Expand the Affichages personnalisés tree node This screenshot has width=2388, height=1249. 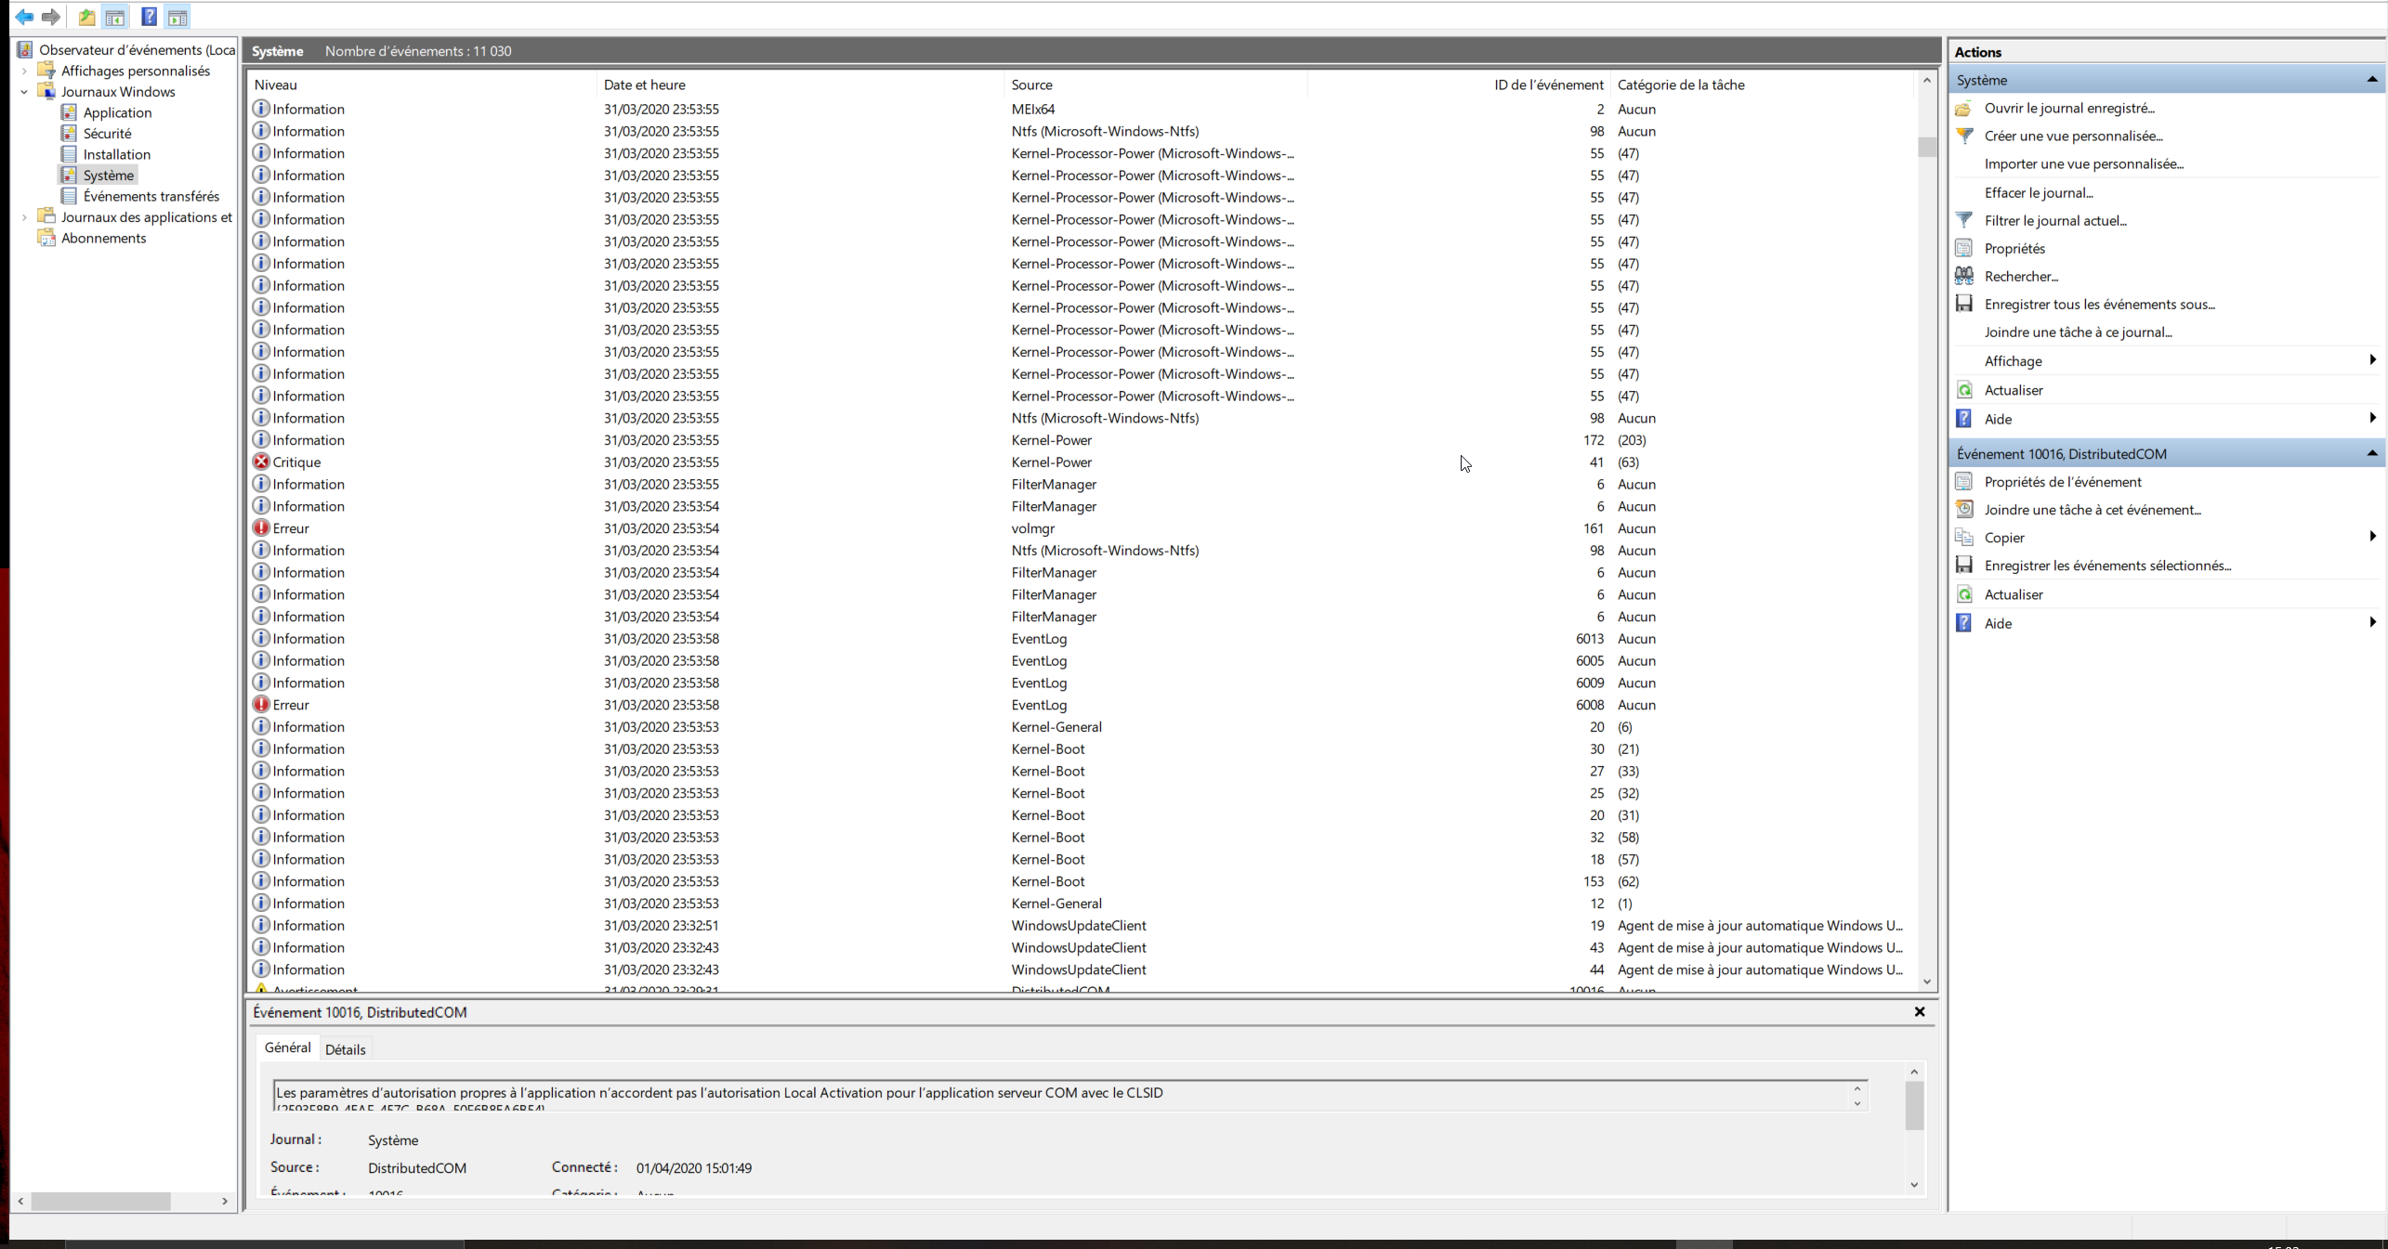tap(24, 71)
